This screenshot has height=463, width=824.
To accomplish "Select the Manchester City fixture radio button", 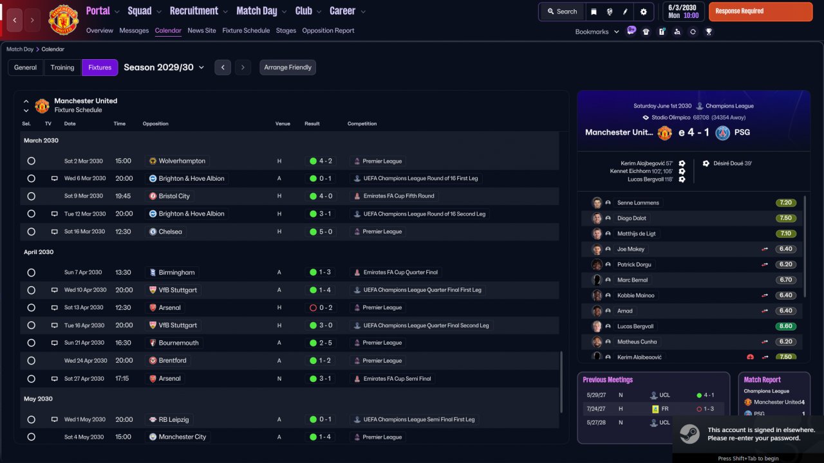I will (x=31, y=437).
